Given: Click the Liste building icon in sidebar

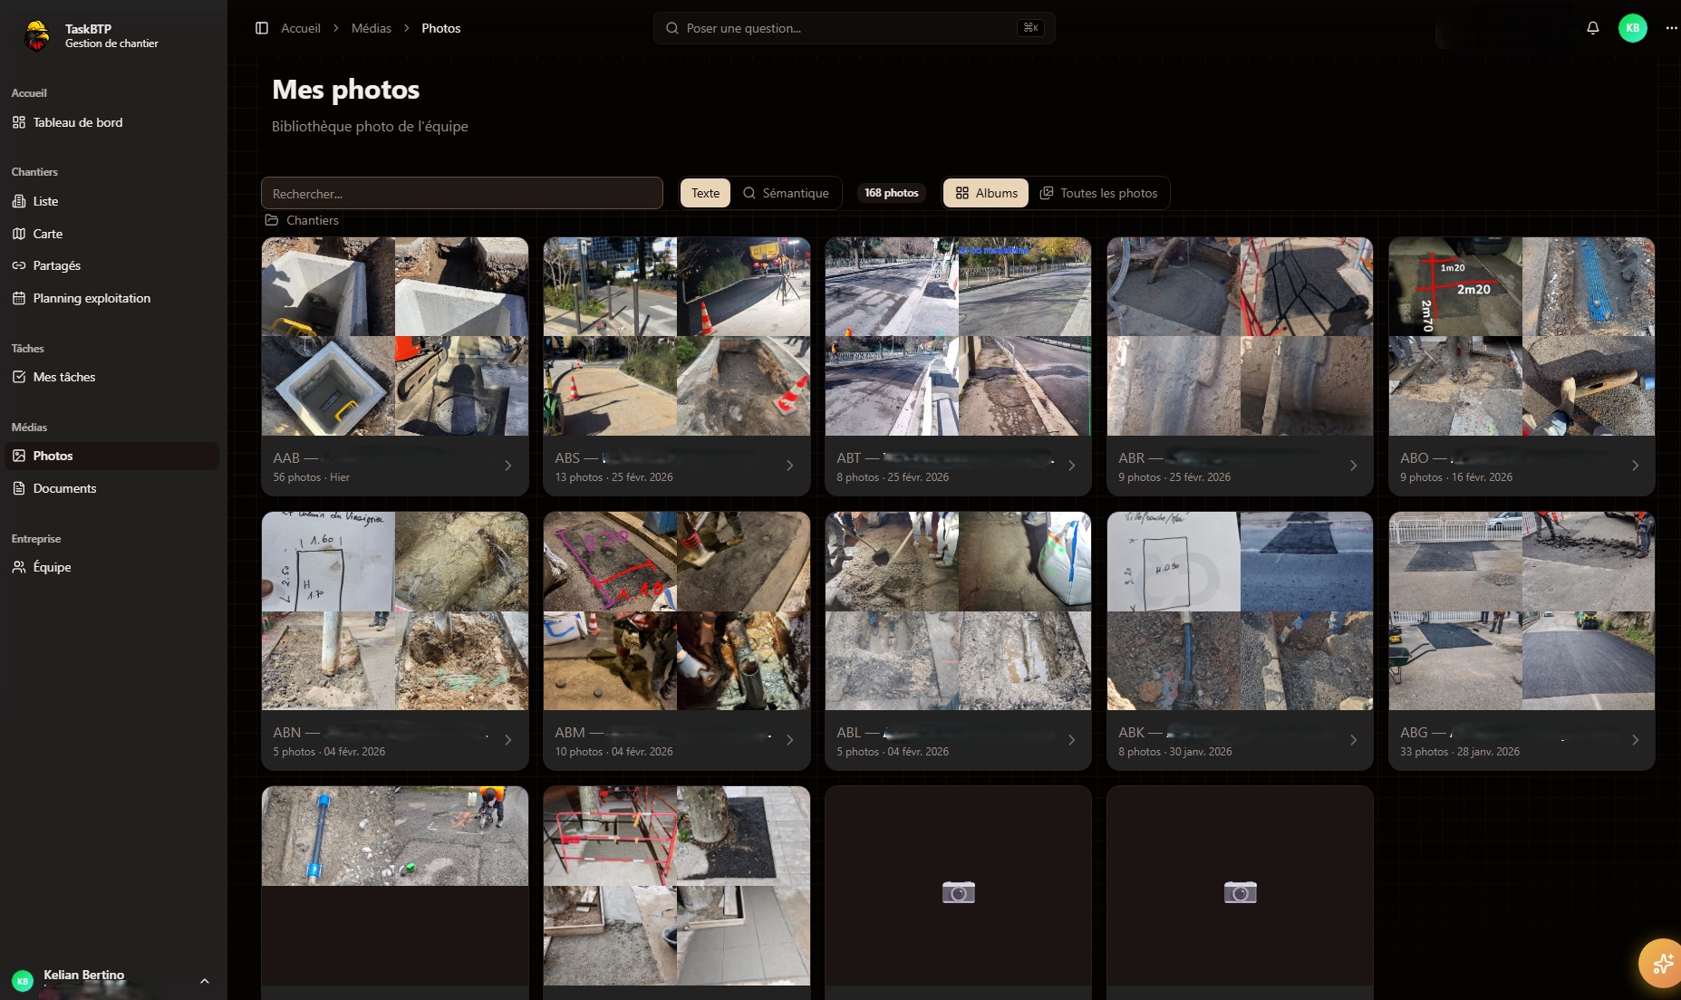Looking at the screenshot, I should pos(19,201).
